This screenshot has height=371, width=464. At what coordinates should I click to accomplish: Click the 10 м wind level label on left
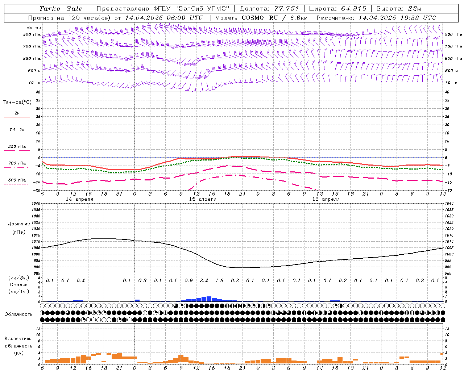pos(35,83)
